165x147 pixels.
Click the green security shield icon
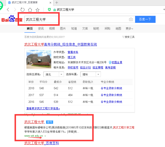tap(49, 10)
